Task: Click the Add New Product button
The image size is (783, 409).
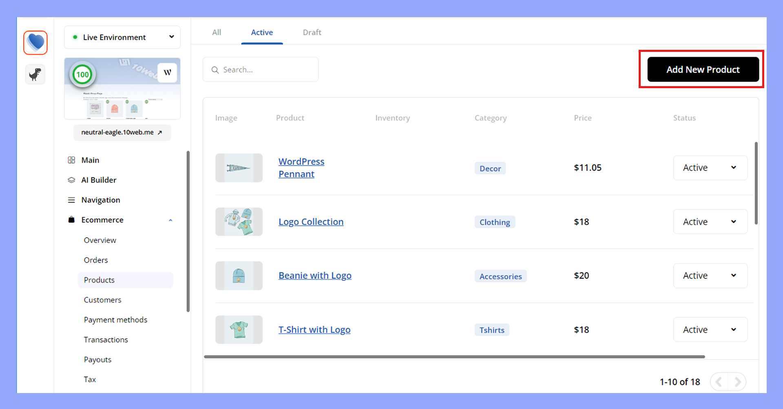Action: (702, 69)
